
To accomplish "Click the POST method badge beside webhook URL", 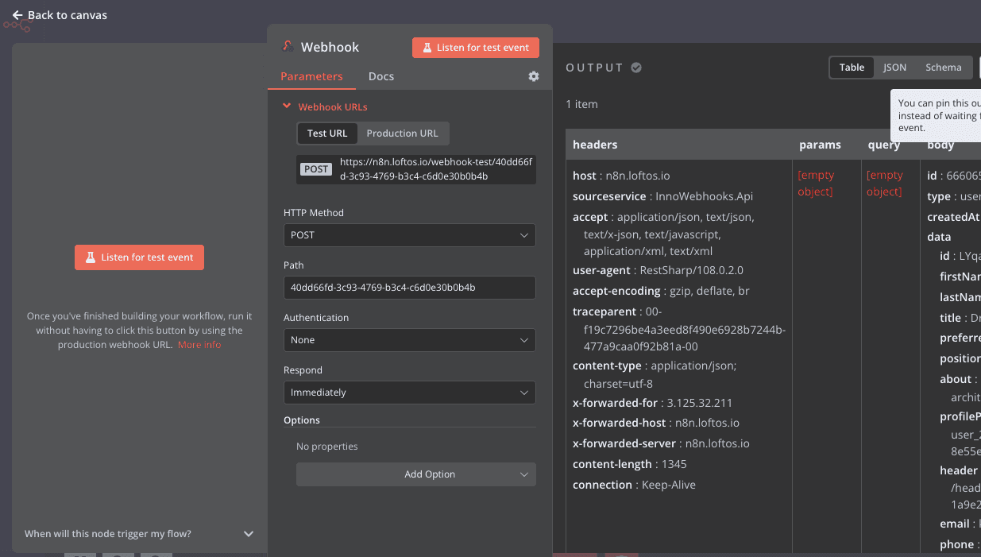I will [x=316, y=169].
